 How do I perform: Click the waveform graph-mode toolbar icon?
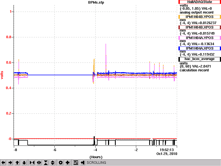[x=76, y=163]
